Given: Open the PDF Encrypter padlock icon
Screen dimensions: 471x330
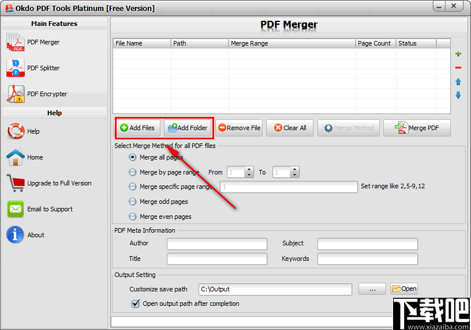Looking at the screenshot, I should [x=16, y=94].
